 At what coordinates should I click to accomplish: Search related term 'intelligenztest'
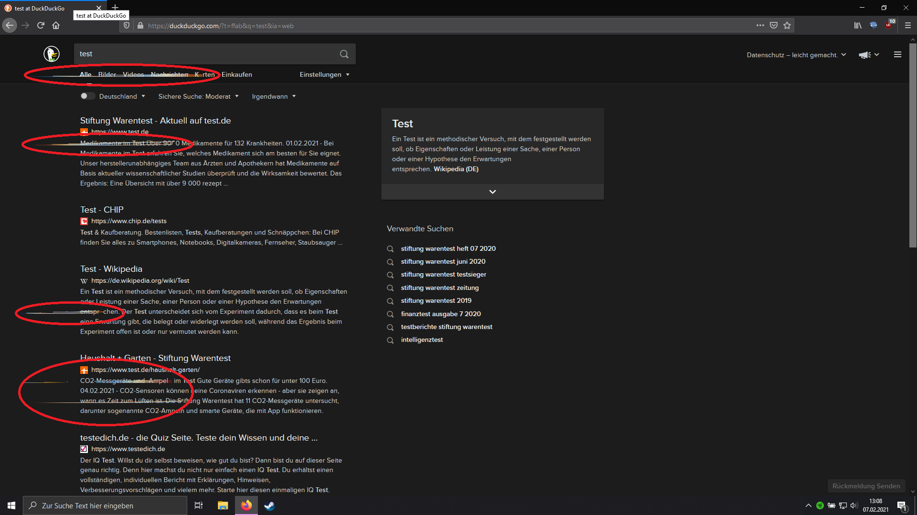(422, 340)
